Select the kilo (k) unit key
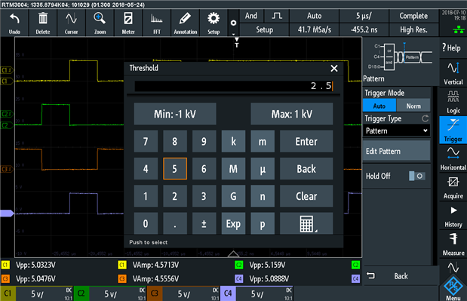Screen dimensions: 467x301 [x=233, y=141]
